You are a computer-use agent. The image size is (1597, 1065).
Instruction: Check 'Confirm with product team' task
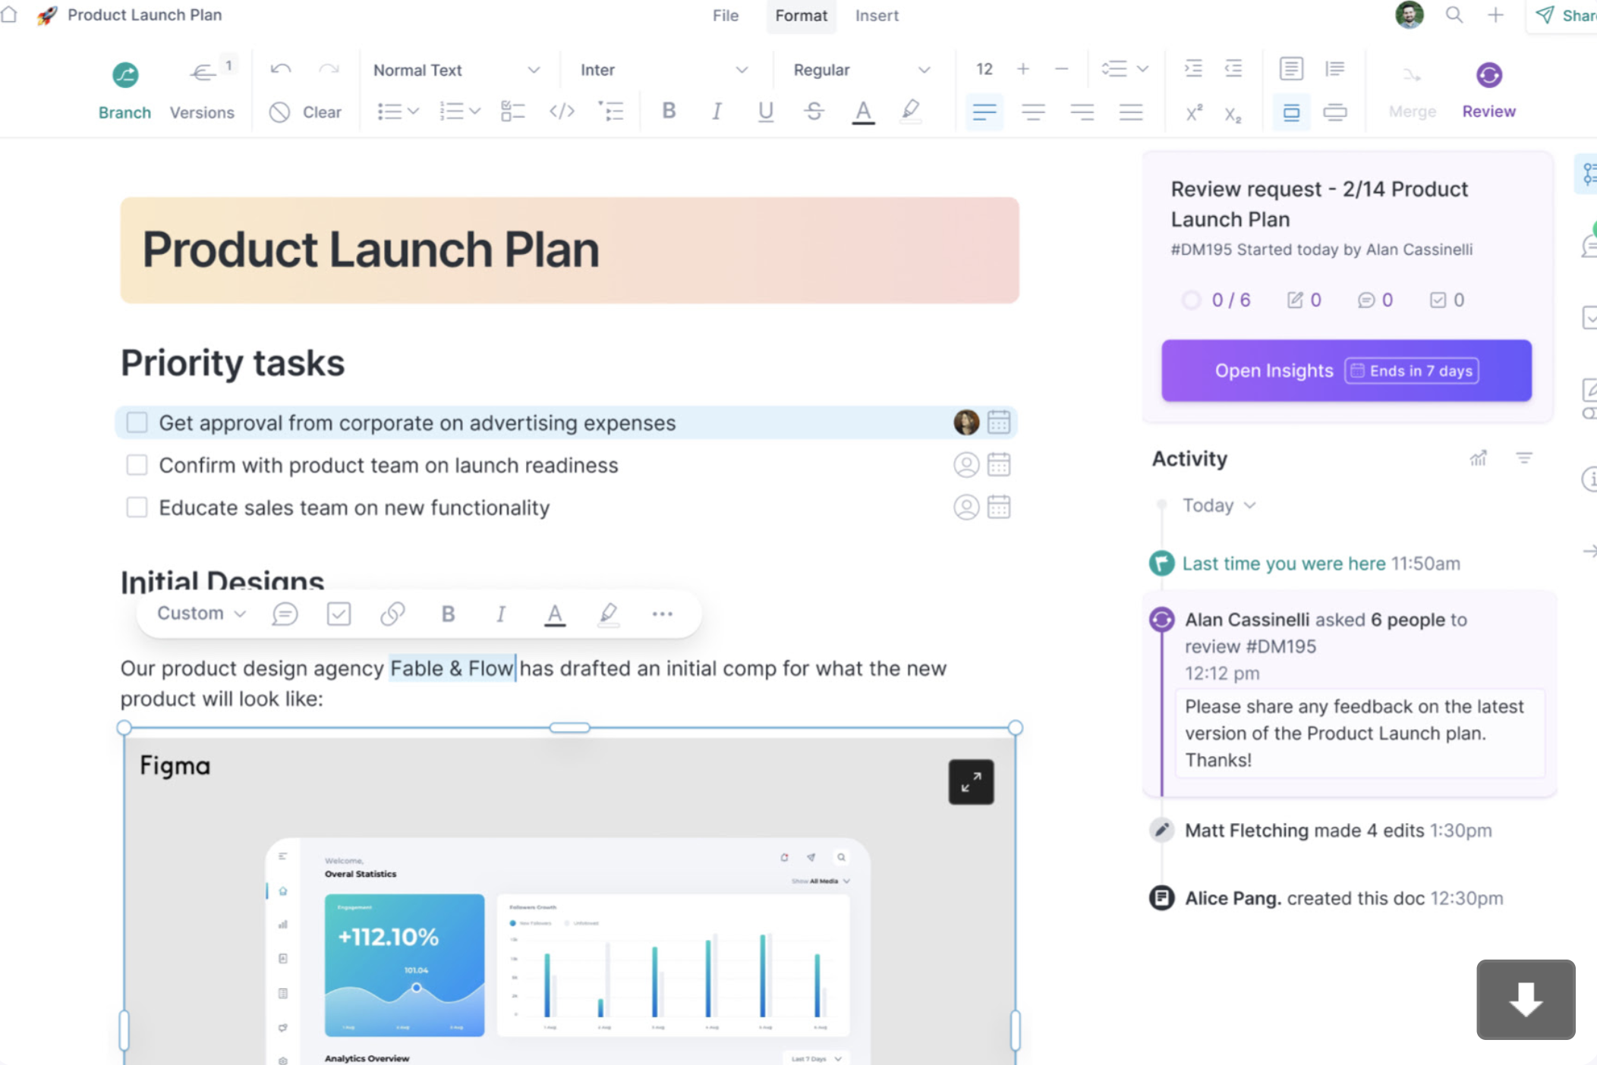137,465
